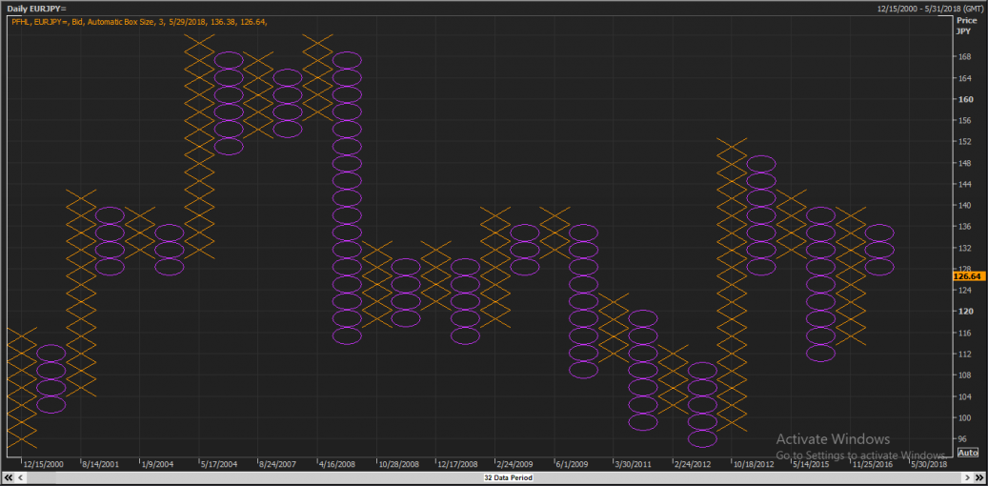Click the orange 126.64 current price tag
Viewport: 988px width, 486px height.
[x=967, y=276]
